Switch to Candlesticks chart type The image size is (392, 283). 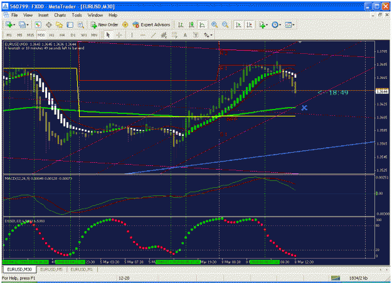[191, 24]
